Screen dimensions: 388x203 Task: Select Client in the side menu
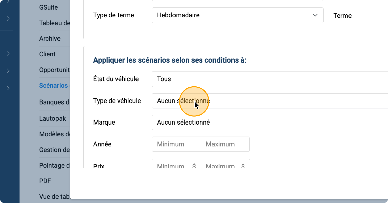(x=47, y=54)
